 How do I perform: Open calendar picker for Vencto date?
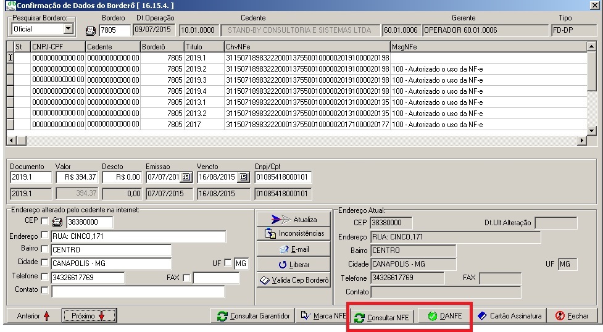tap(243, 178)
